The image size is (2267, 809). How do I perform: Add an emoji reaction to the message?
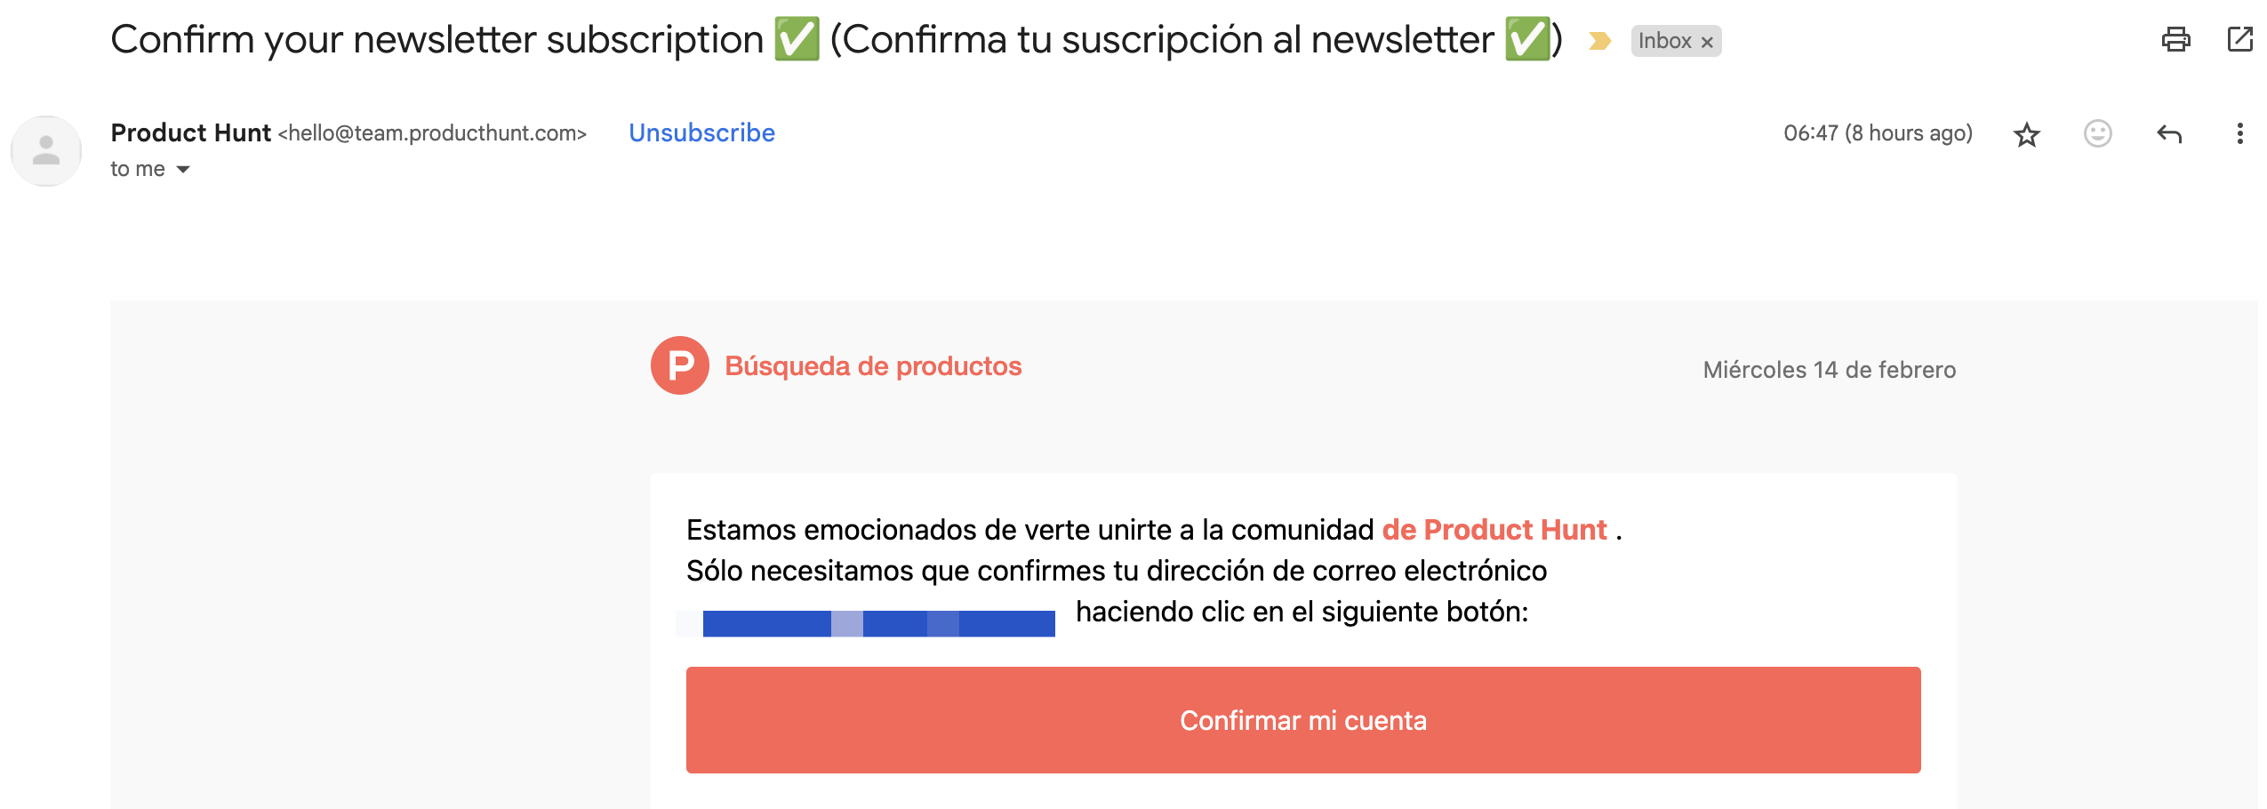click(2096, 133)
